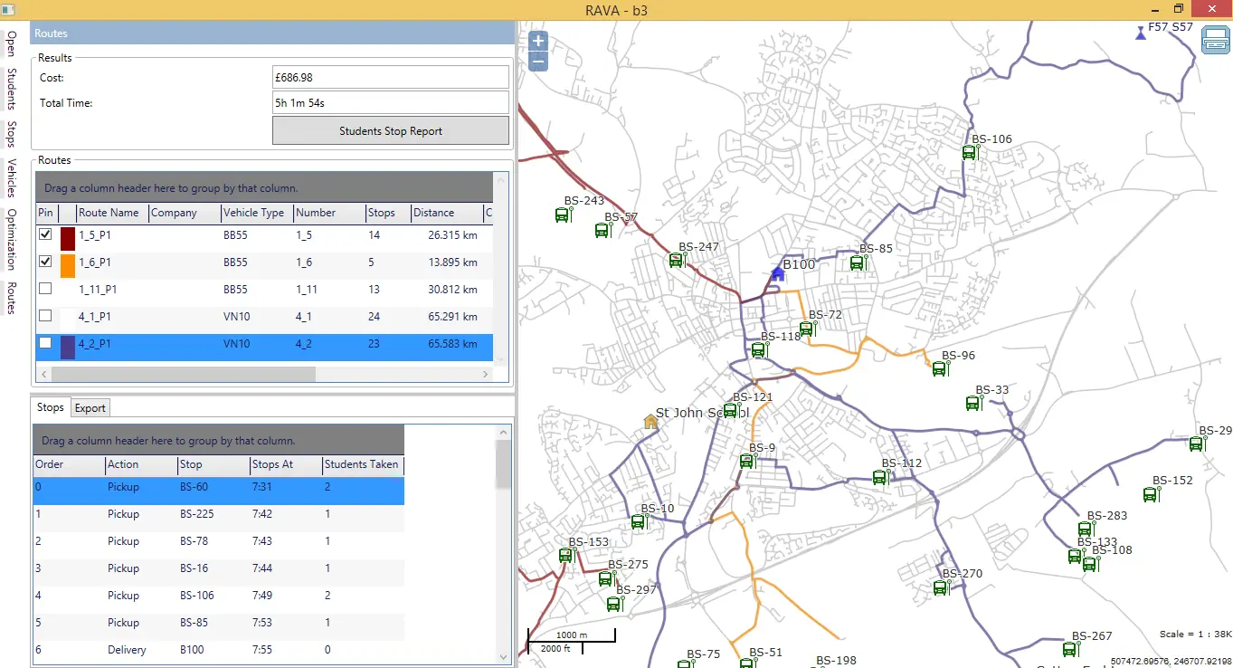Click bus stop icon BS-267
1233x668 pixels.
click(1070, 649)
